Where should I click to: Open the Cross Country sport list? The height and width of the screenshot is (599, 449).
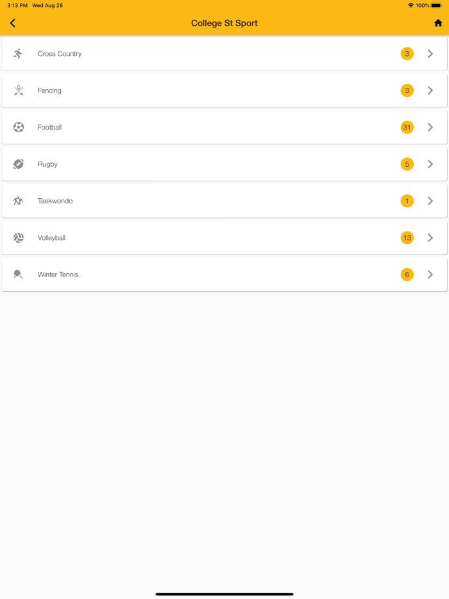(x=224, y=54)
